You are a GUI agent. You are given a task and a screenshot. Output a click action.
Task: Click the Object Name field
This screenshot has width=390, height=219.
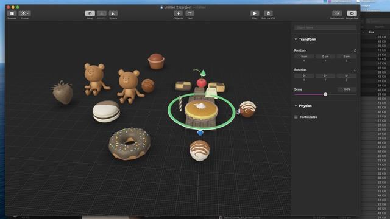coord(325,27)
